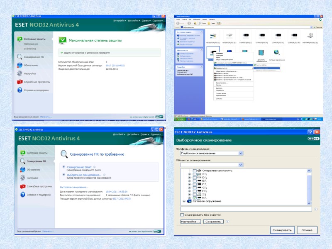This screenshot has width=332, height=249.
Task: Click the Настройка... button in the scan dialog
Action: [x=190, y=222]
